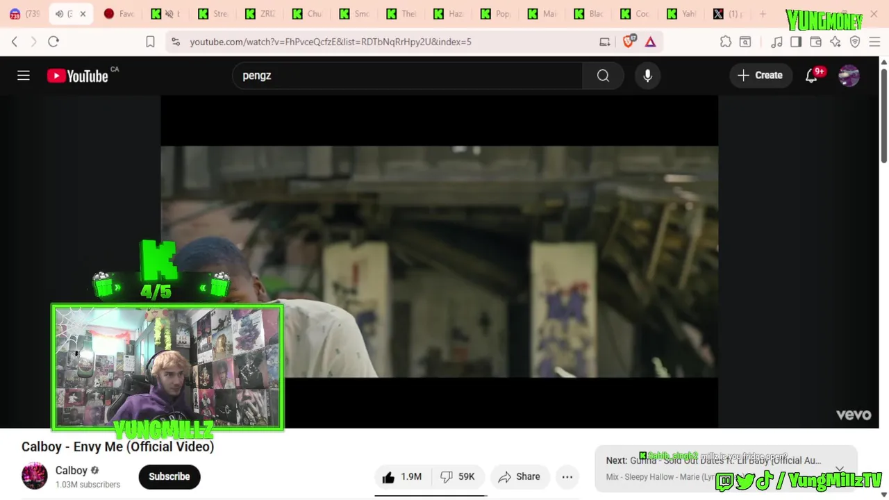This screenshot has width=889, height=500.
Task: Expand the playlist Next panel chevron
Action: (x=840, y=469)
